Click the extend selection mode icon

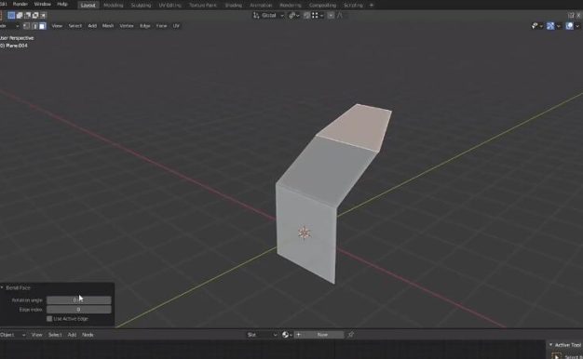tap(20, 15)
